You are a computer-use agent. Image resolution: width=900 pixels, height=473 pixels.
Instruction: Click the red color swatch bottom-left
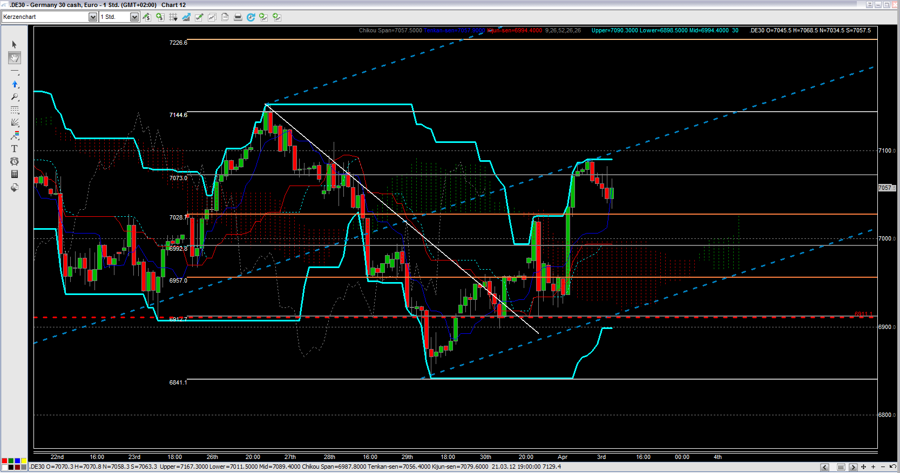[4, 461]
